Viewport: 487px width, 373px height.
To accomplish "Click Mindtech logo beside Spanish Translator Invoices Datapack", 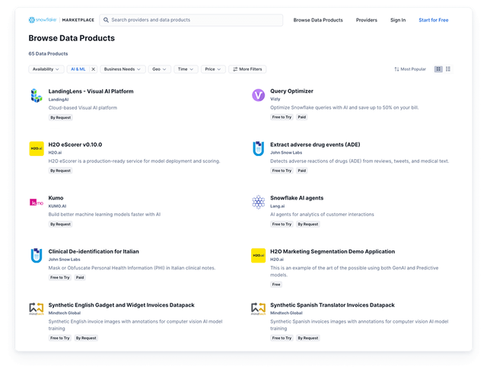I will [x=258, y=309].
